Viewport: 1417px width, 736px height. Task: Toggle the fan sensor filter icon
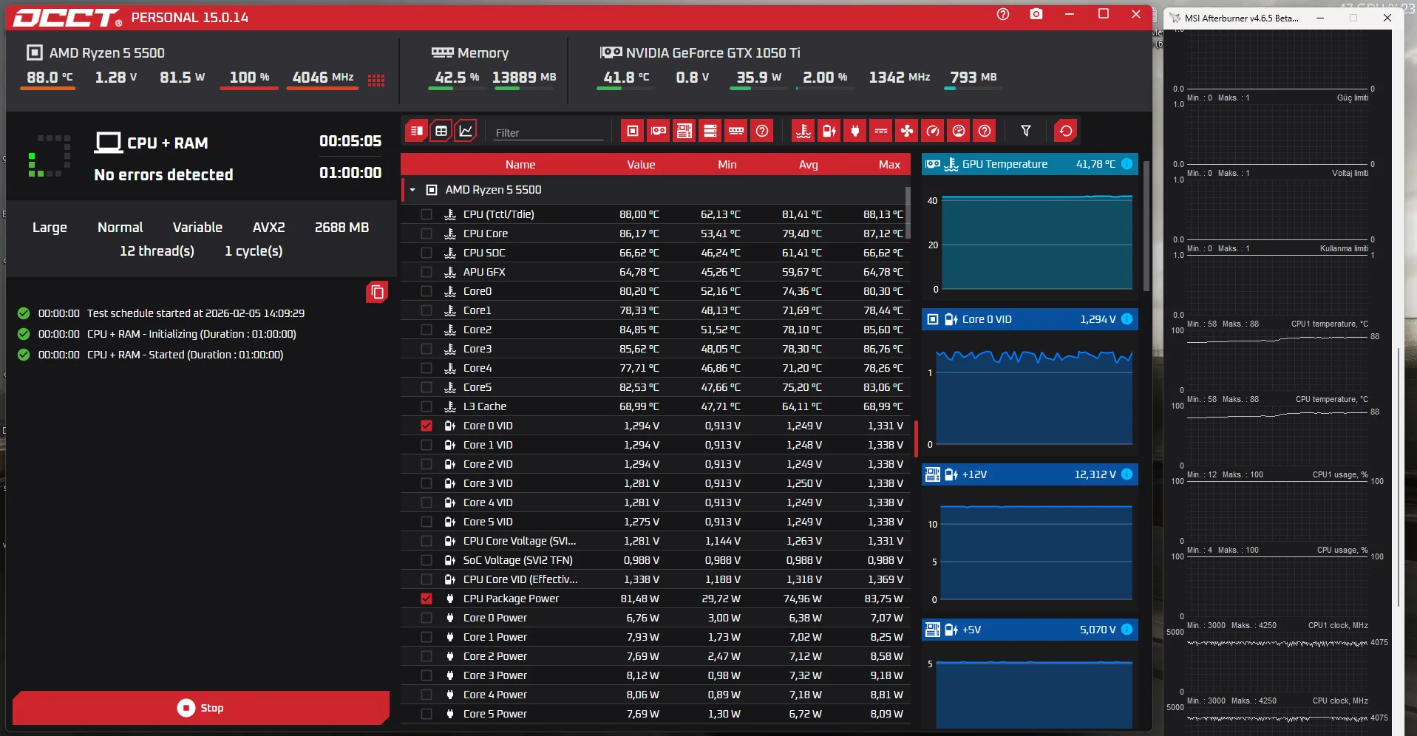(907, 132)
